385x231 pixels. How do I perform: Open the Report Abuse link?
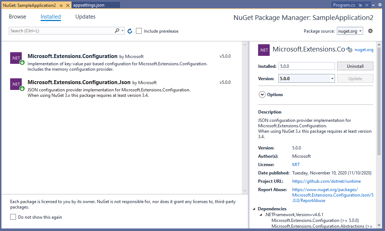(x=333, y=195)
